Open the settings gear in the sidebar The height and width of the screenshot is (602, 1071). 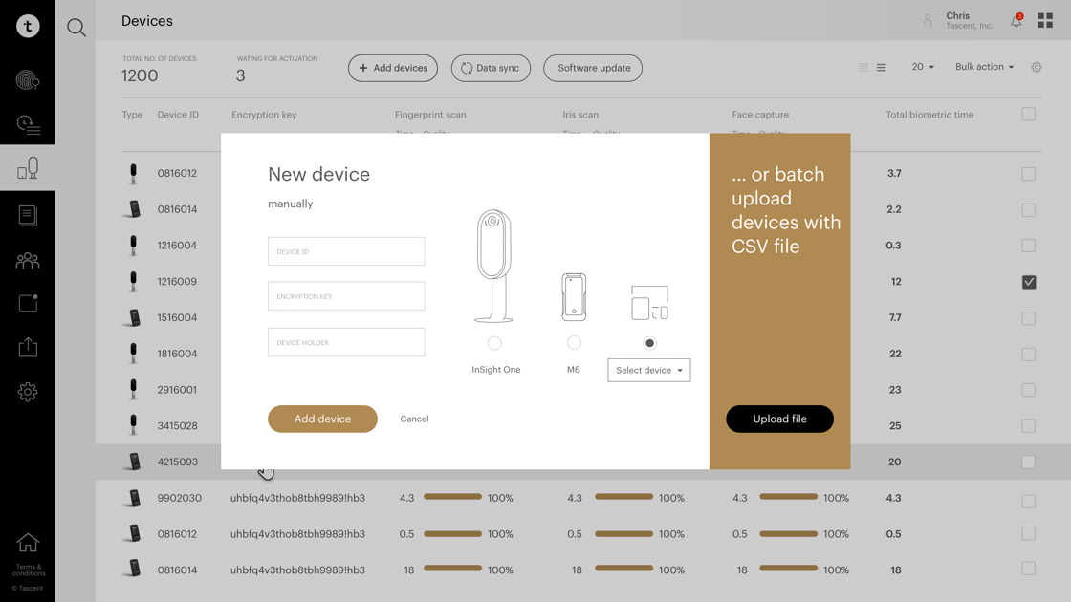28,392
